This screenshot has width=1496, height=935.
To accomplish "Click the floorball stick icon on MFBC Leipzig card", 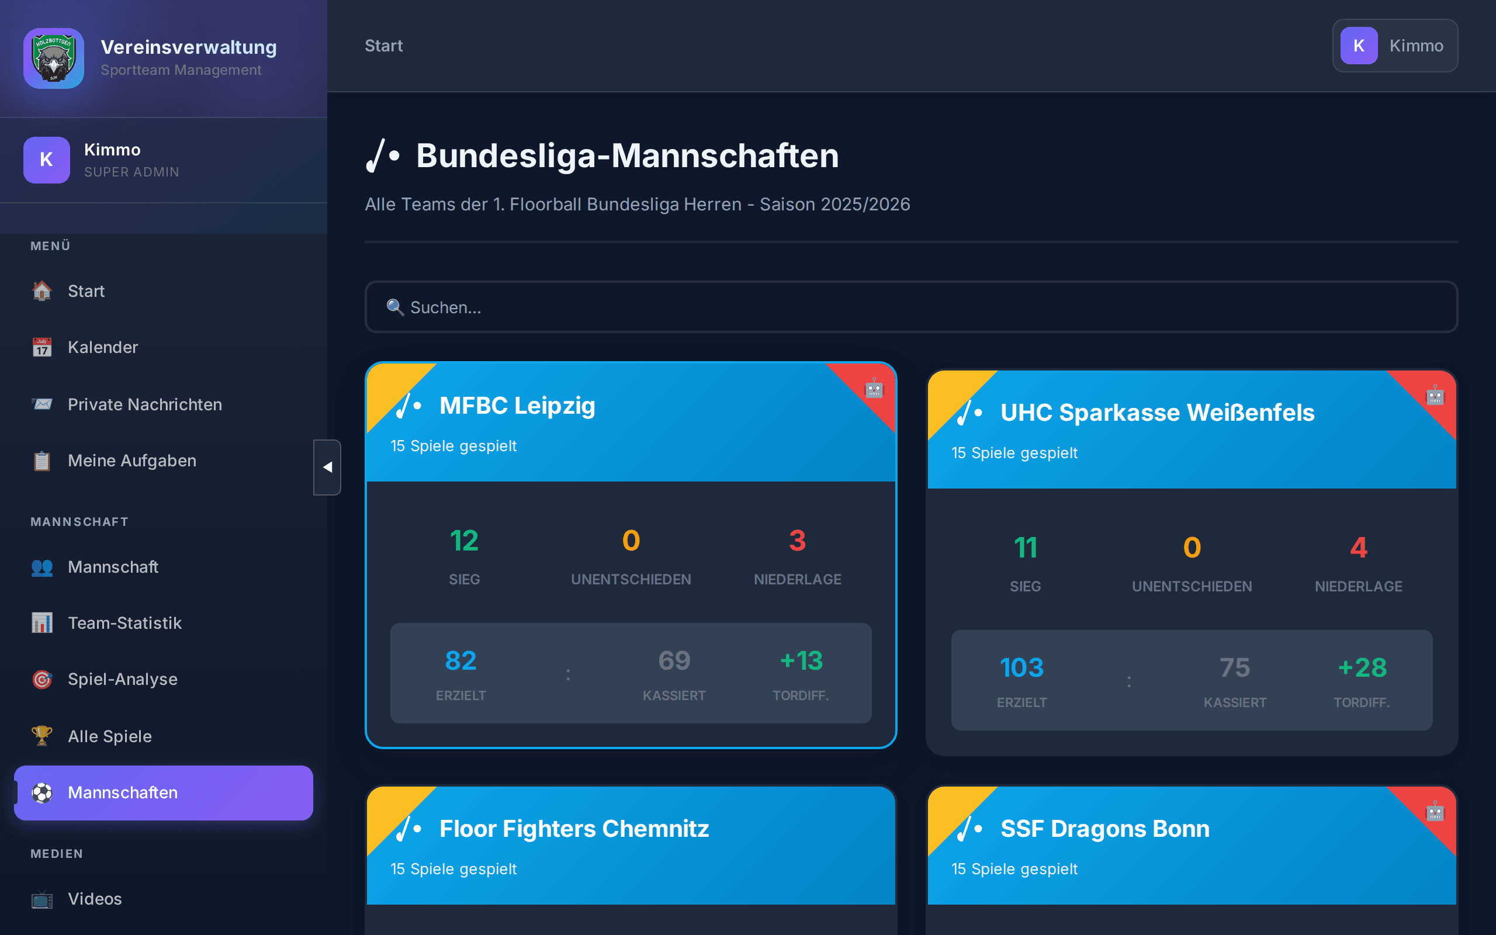I will (409, 406).
